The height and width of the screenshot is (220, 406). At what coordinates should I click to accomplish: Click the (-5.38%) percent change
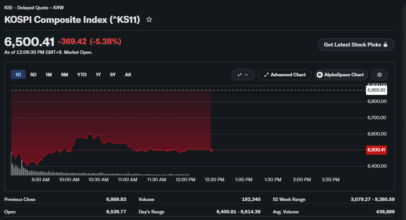pyautogui.click(x=105, y=41)
